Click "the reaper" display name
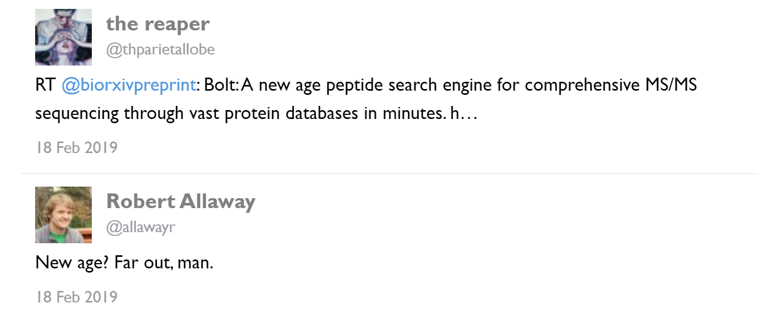 click(158, 24)
